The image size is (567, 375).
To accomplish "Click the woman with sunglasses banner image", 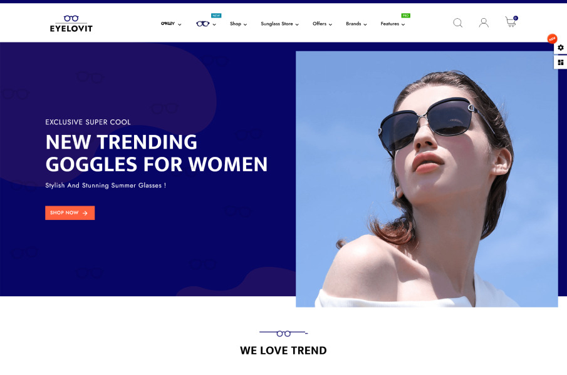I will pyautogui.click(x=427, y=179).
